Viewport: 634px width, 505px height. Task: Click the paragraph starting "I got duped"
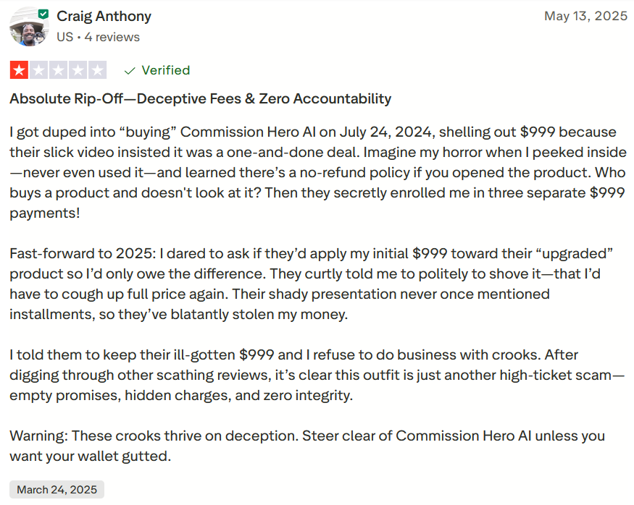313,173
